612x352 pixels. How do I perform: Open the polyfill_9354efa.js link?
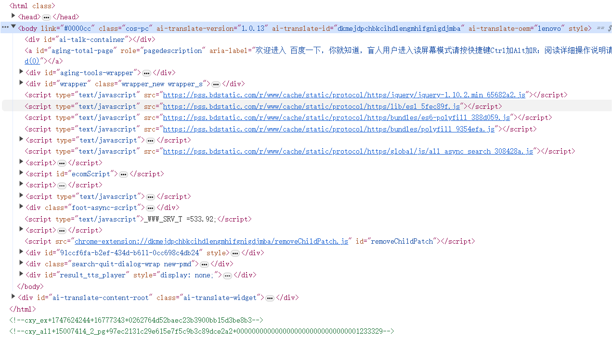329,129
